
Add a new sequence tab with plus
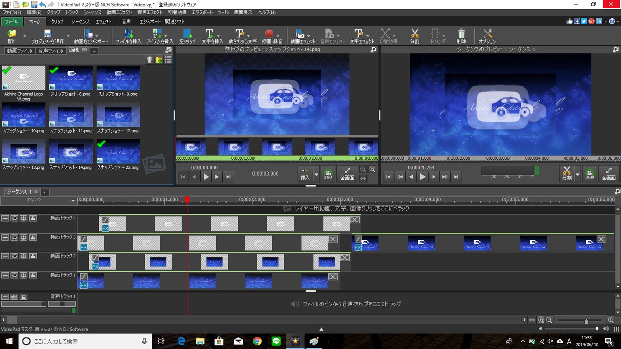coord(45,192)
